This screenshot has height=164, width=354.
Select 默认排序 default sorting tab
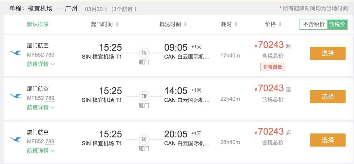[38, 24]
